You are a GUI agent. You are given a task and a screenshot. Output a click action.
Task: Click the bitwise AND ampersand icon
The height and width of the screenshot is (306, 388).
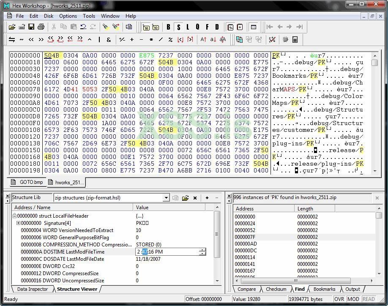(x=109, y=39)
